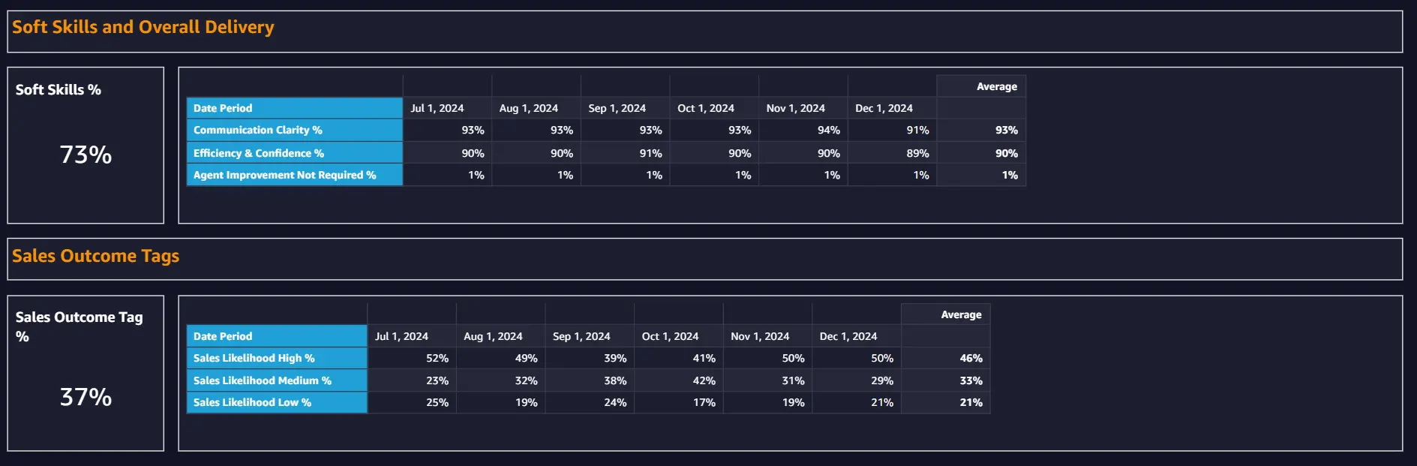
Task: Click the Soft Skills and Overall Delivery title
Action: [x=143, y=27]
